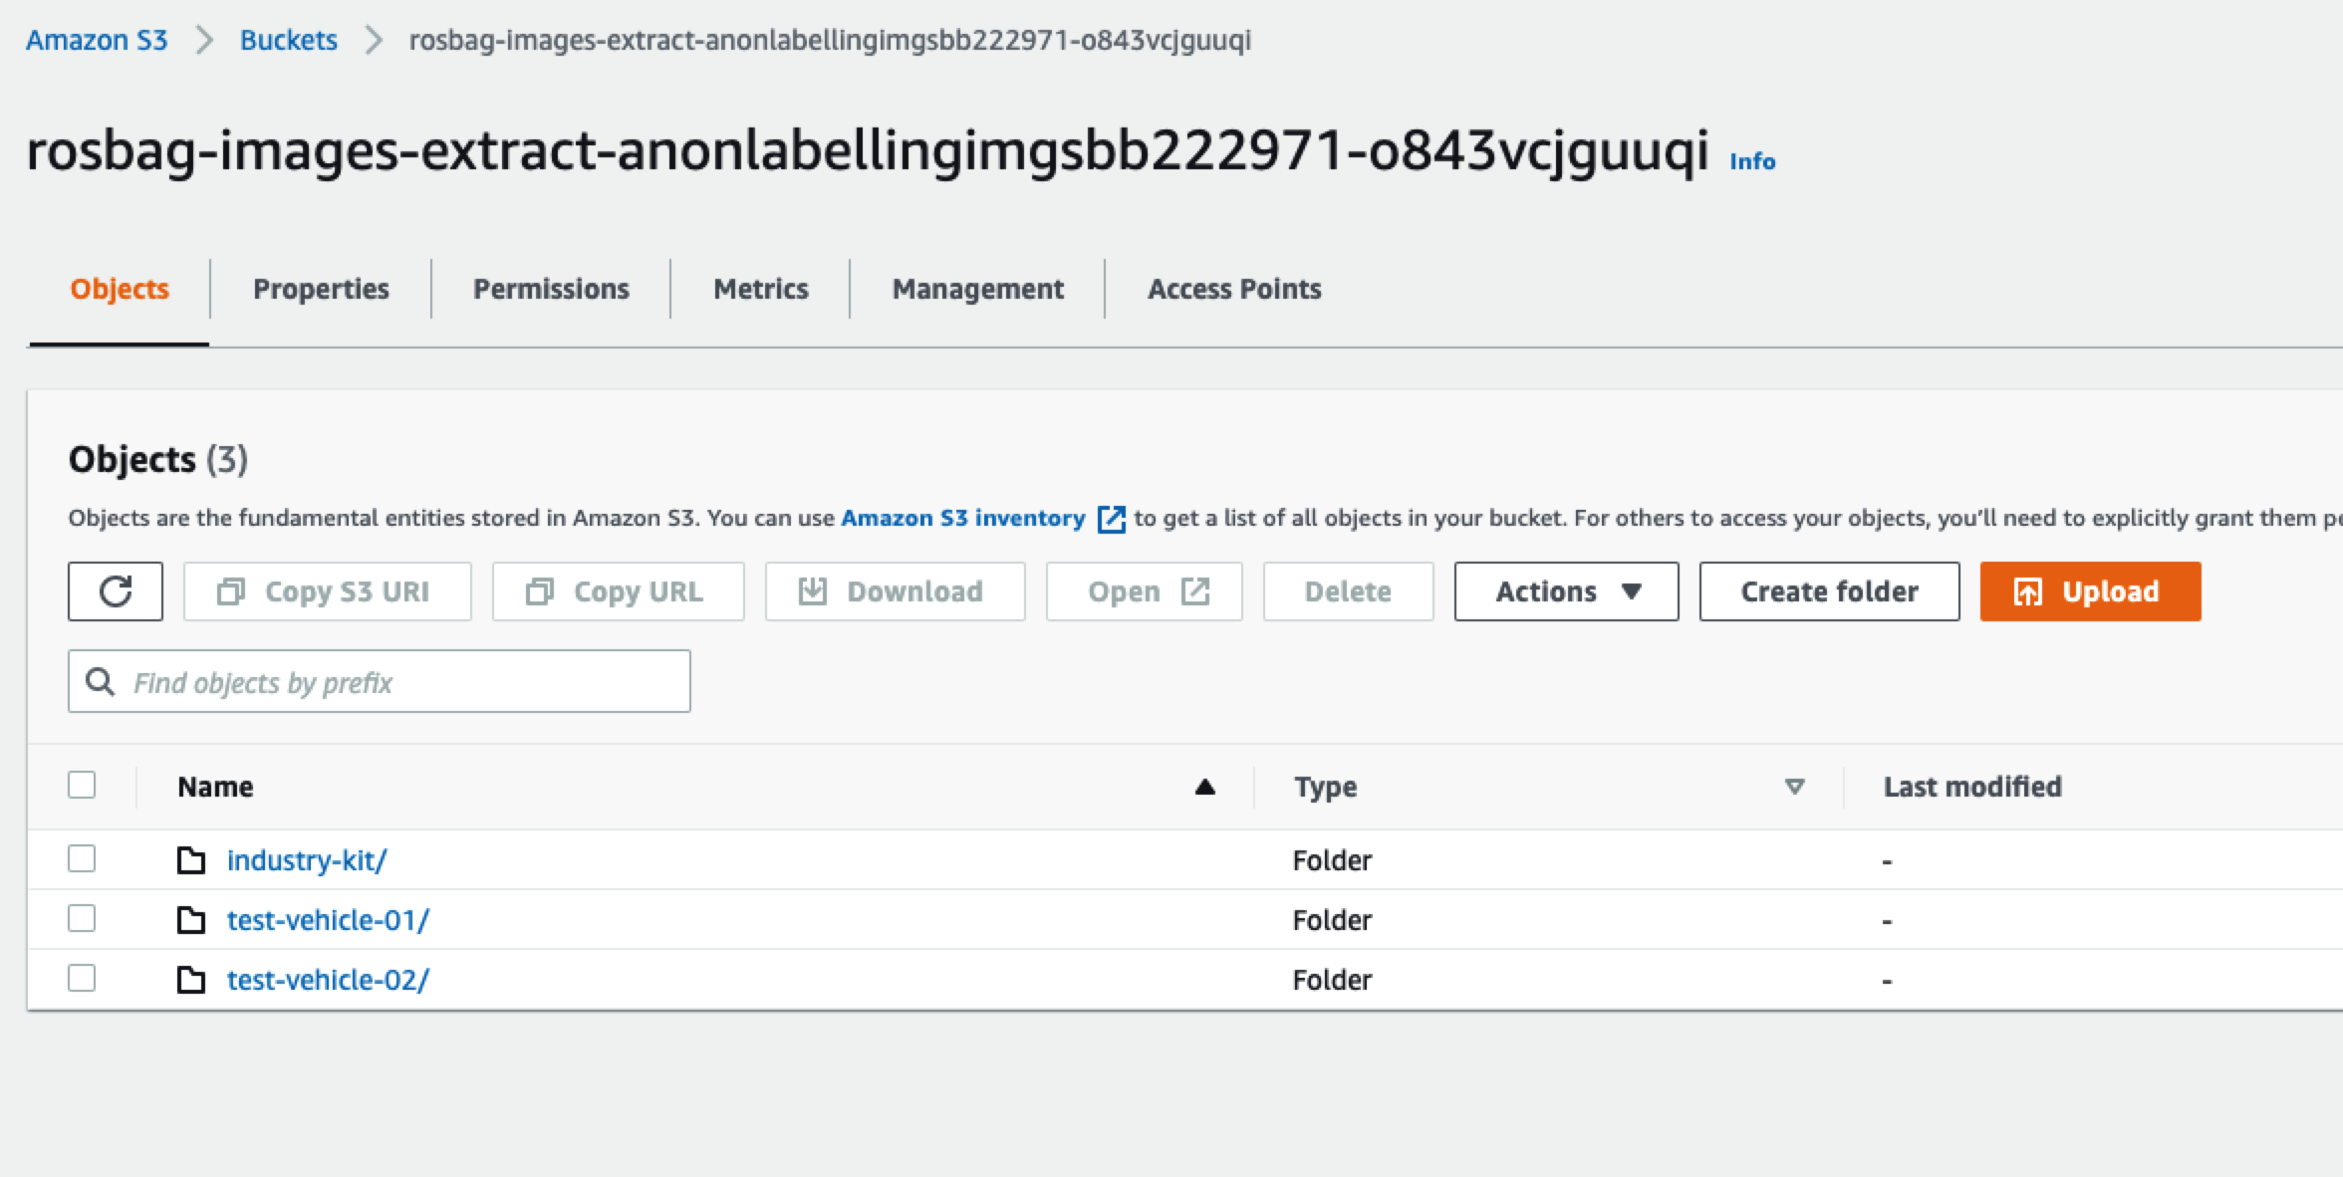Click the Objects (3) section heading

click(x=158, y=459)
